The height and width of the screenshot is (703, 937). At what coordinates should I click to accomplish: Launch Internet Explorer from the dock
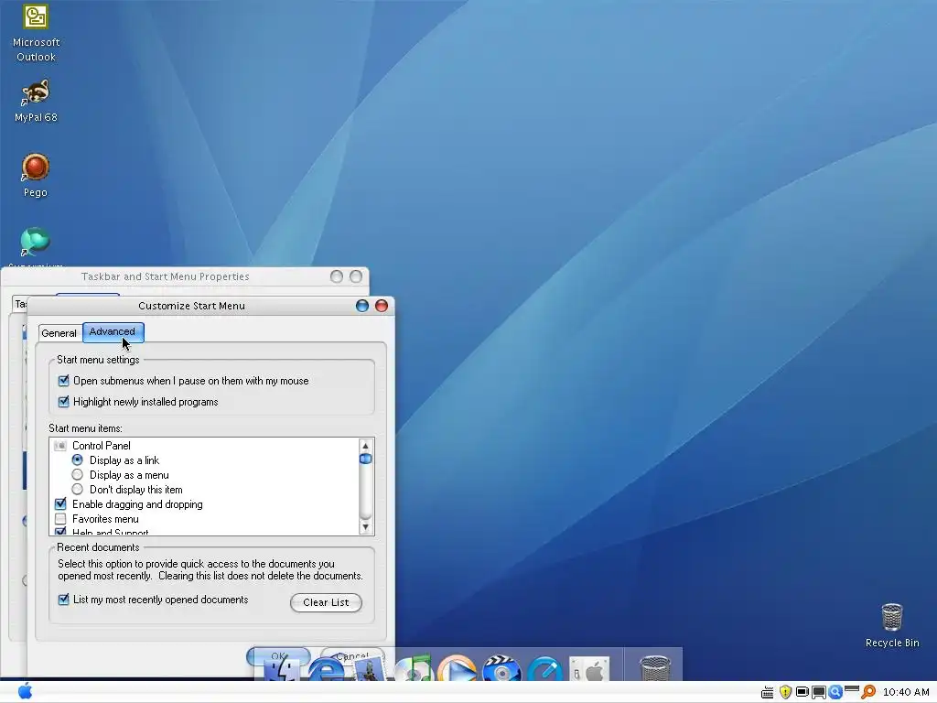coord(326,669)
